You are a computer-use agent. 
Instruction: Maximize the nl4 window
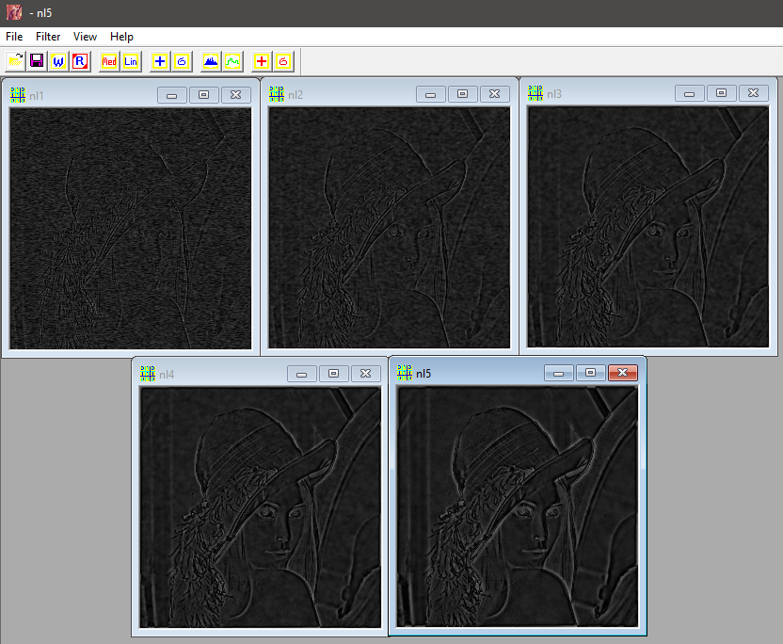(333, 374)
